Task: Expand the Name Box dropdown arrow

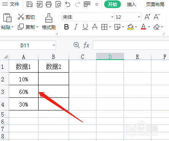Action: (x=54, y=45)
